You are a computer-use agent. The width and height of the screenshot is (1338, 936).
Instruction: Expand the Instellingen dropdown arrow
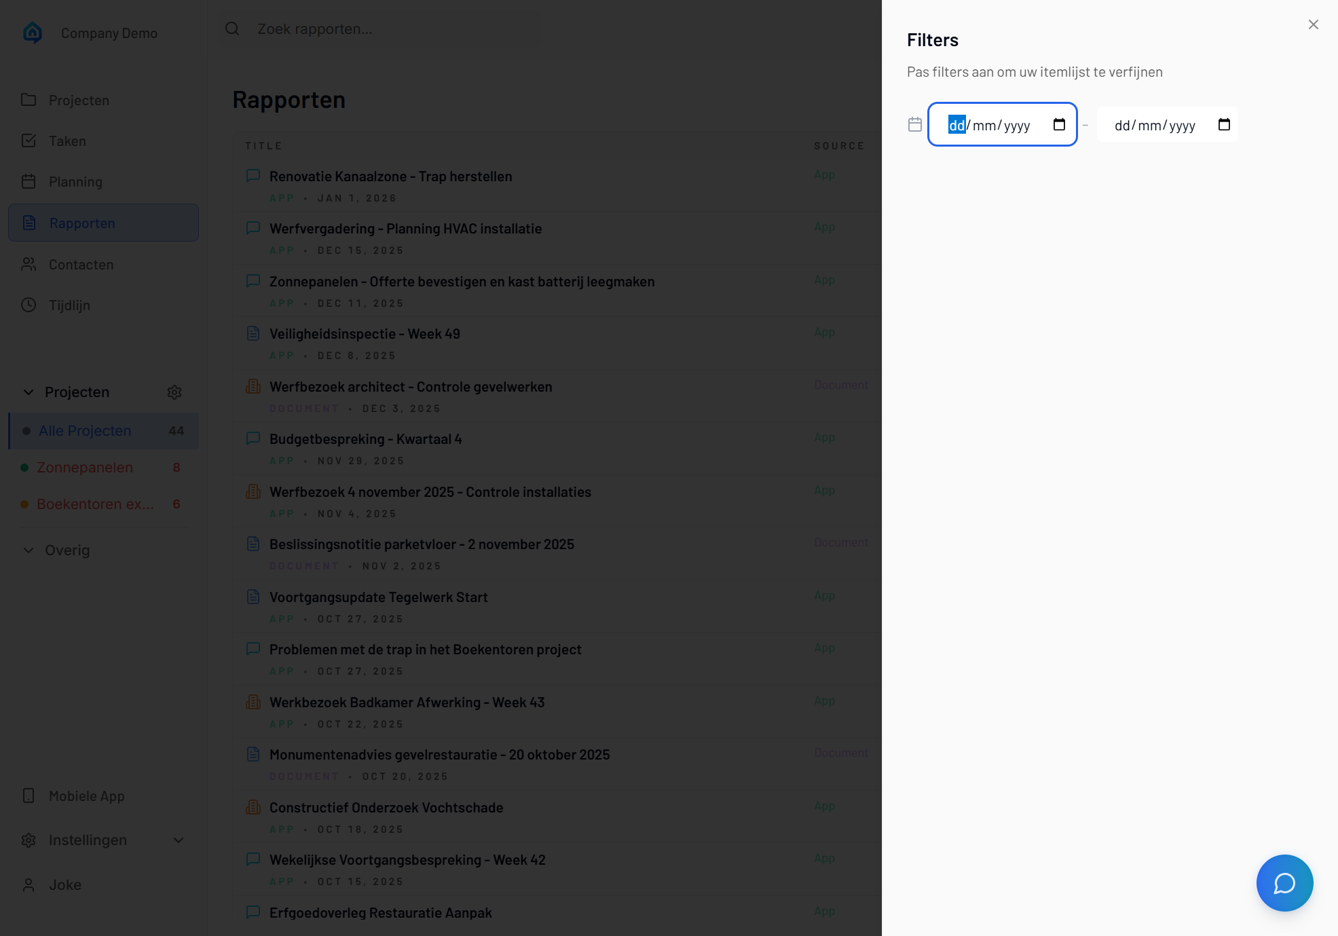click(x=179, y=840)
